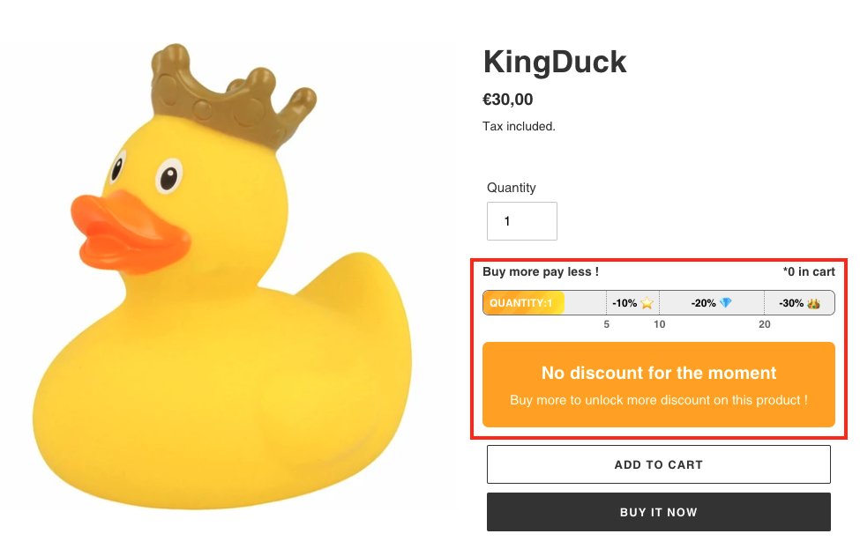Open the rubber duck product image
The width and height of the screenshot is (860, 556).
click(x=228, y=273)
